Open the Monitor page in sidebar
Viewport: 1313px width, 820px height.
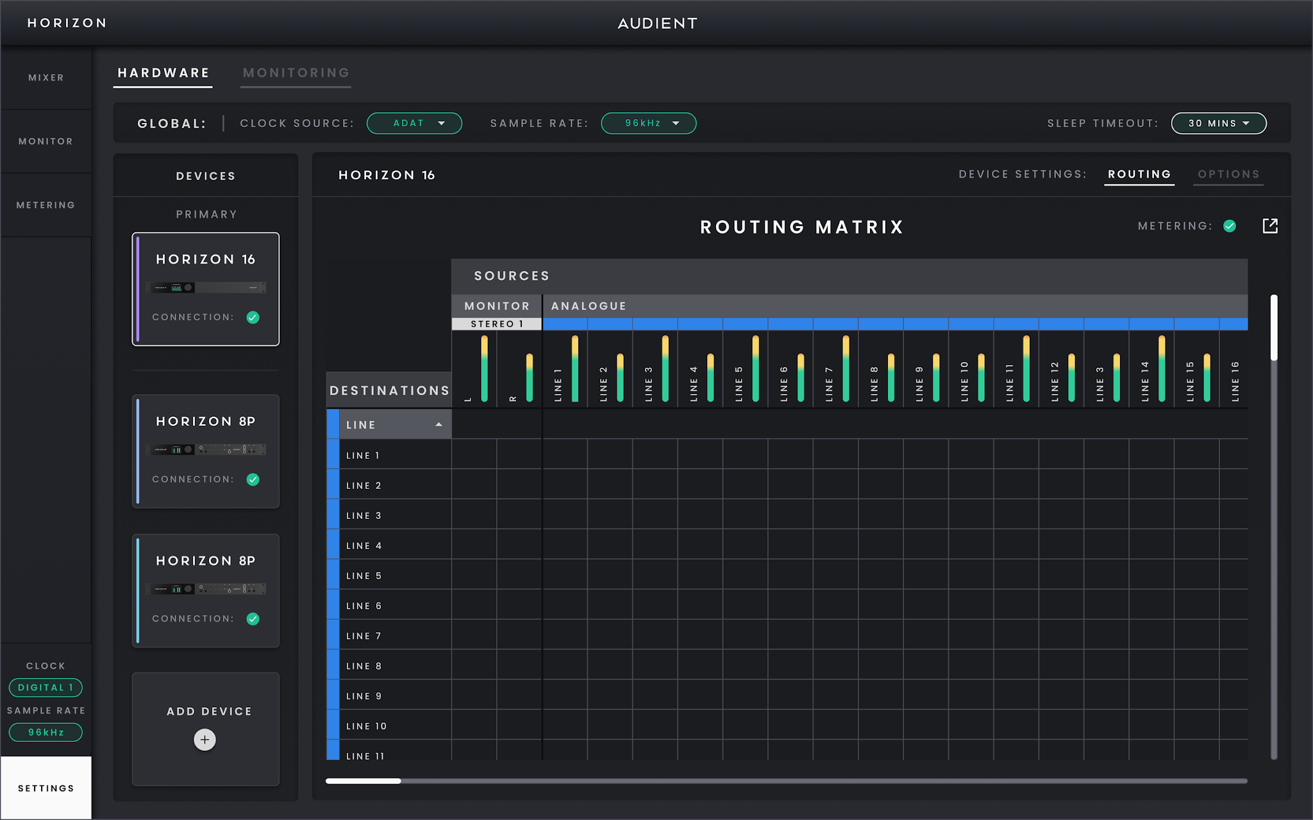pyautogui.click(x=46, y=141)
